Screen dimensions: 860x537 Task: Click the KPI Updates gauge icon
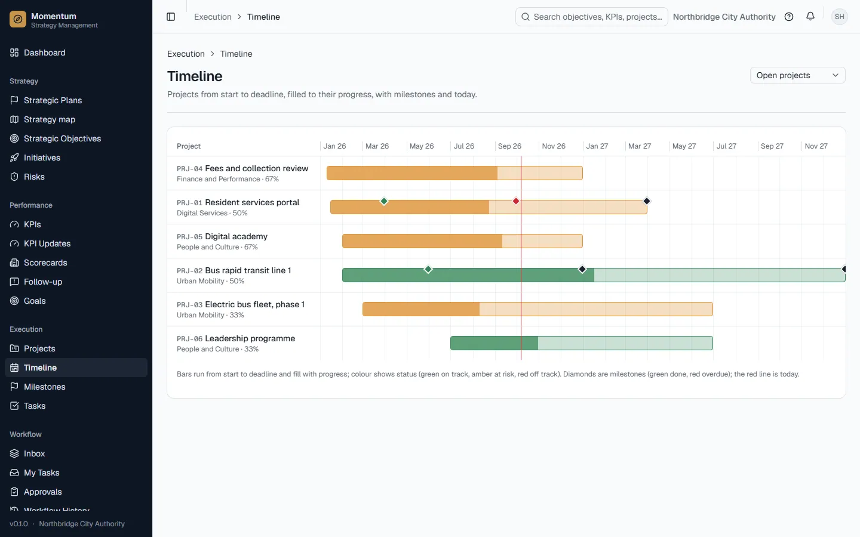click(14, 243)
